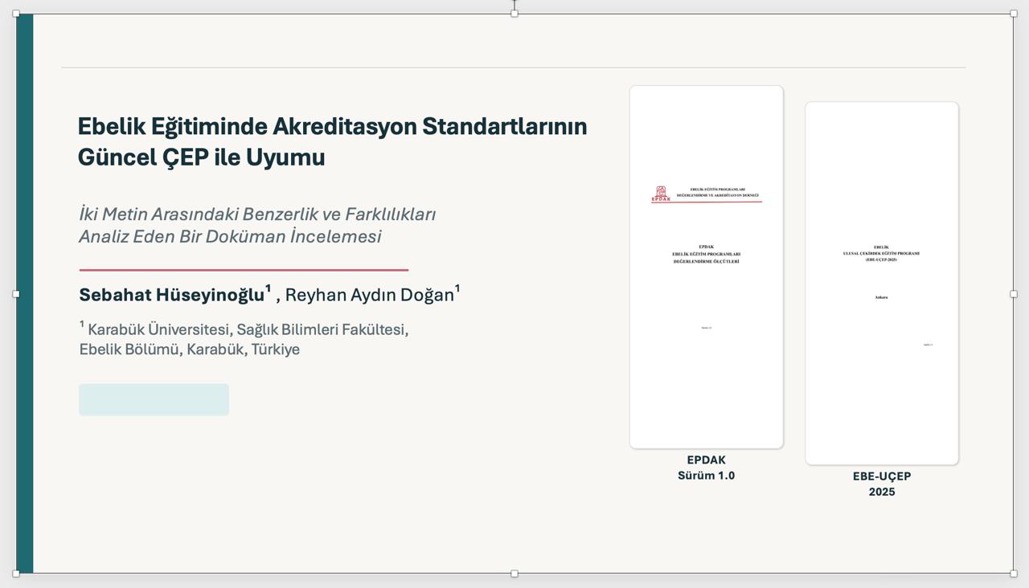Click the red EPDAK logo in the first document
The width and height of the screenshot is (1029, 588).
661,194
